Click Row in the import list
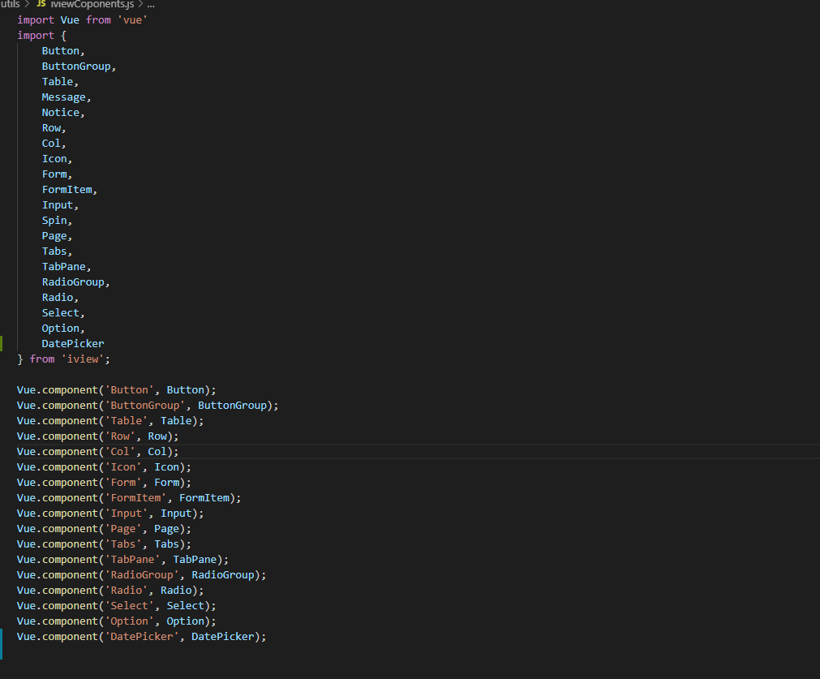This screenshot has height=679, width=820. pos(51,128)
